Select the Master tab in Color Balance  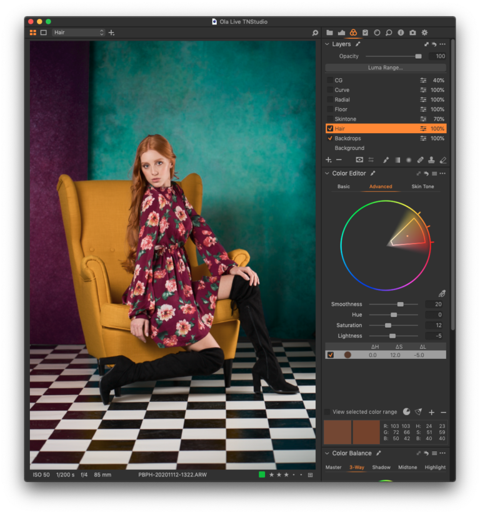[x=334, y=467]
